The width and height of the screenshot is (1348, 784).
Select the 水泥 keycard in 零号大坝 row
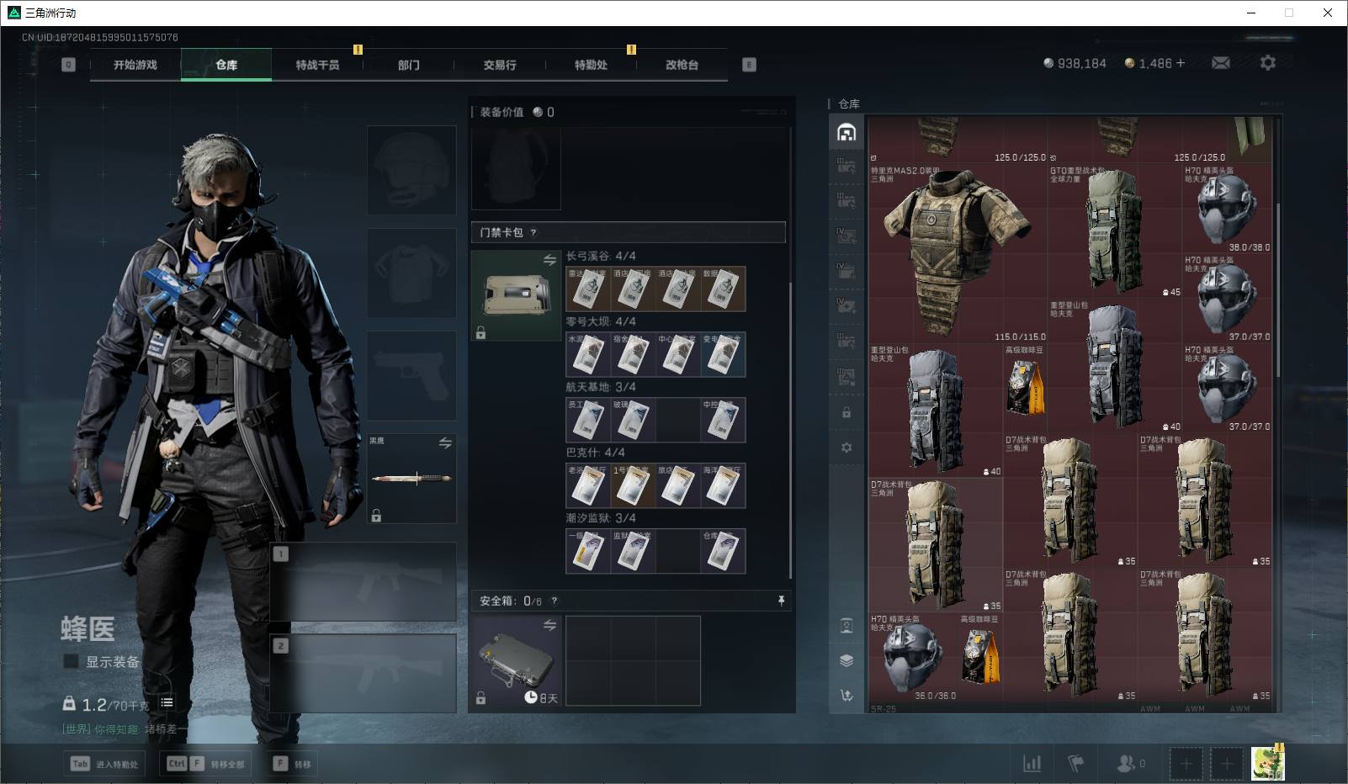tap(588, 354)
